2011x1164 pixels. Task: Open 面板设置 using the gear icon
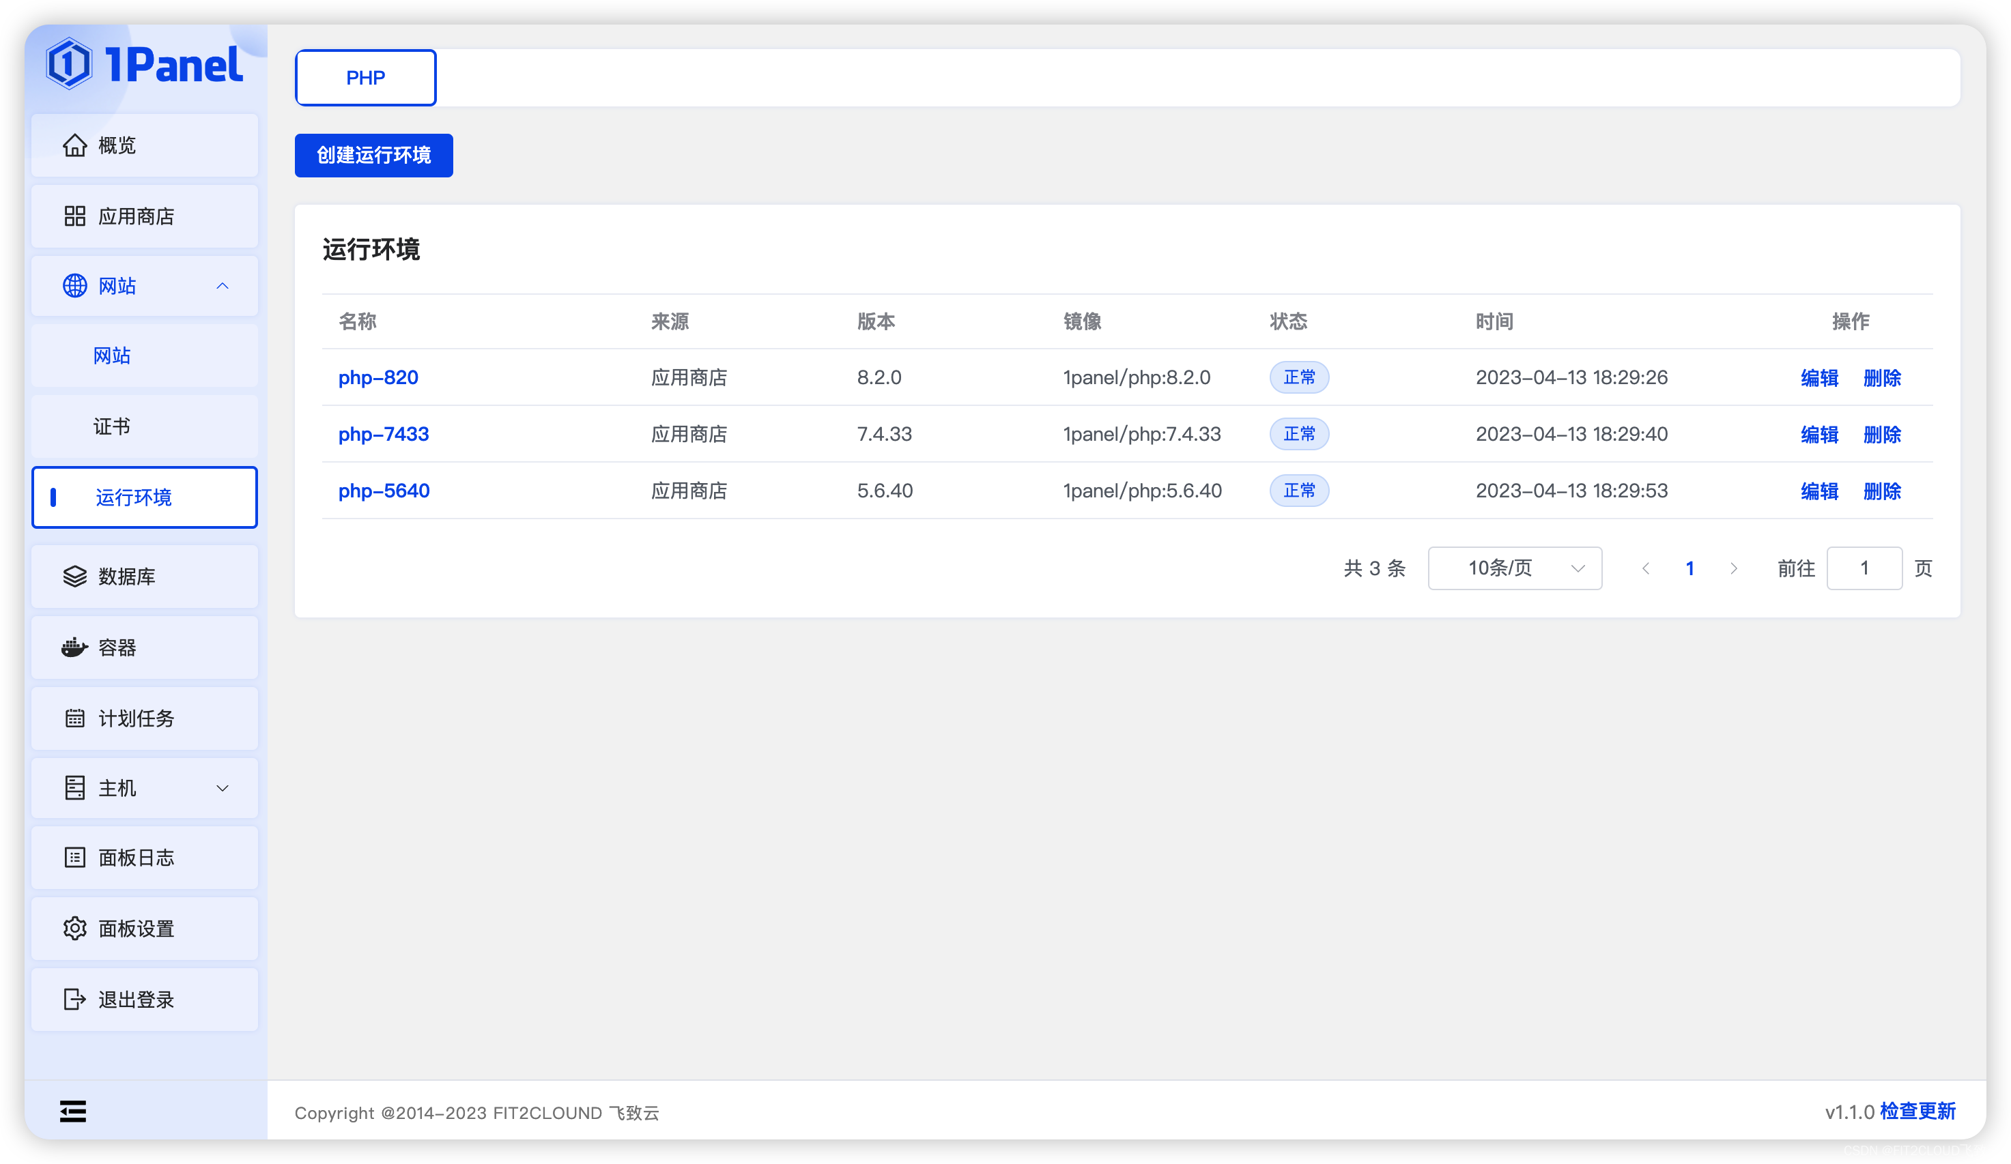[74, 928]
